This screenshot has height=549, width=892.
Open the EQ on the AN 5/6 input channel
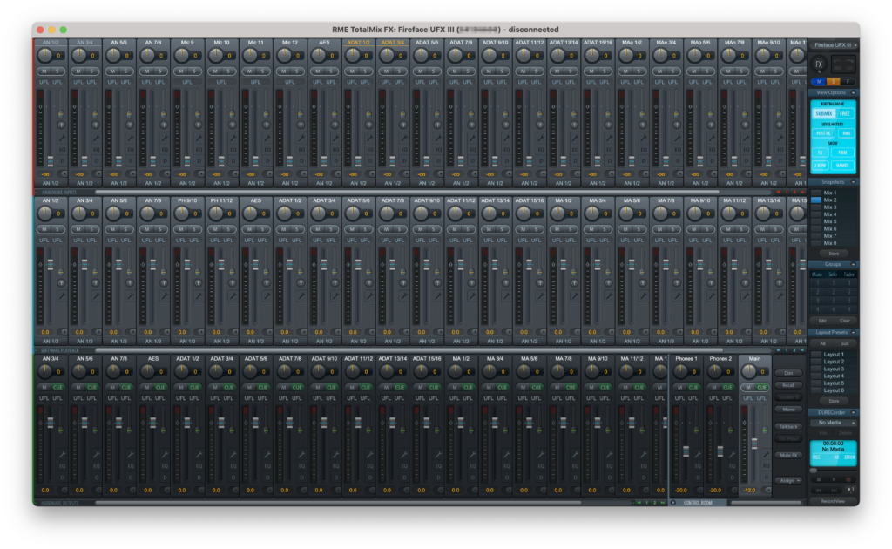[x=131, y=149]
